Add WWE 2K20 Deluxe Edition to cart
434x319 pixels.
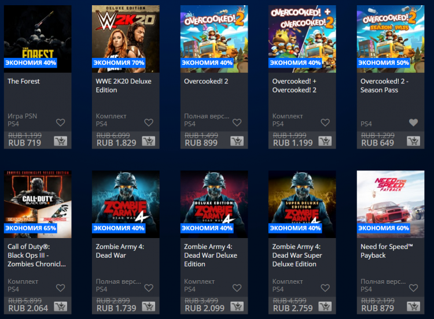click(149, 141)
